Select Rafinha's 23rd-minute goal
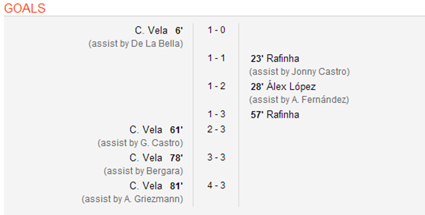The image size is (425, 215). tap(275, 59)
